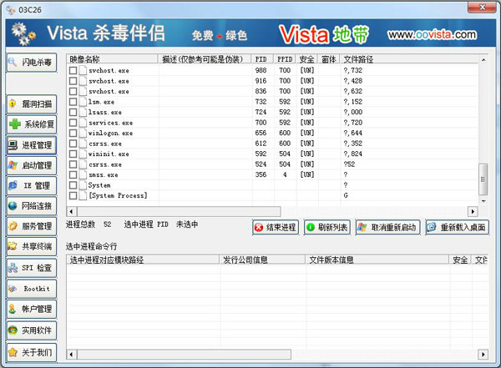The width and height of the screenshot is (501, 368).
Task: Select services.exe row text
Action: point(110,123)
